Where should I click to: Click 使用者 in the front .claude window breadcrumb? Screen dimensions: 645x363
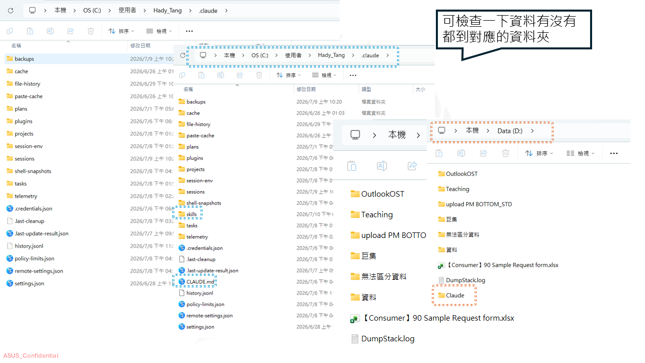[293, 55]
